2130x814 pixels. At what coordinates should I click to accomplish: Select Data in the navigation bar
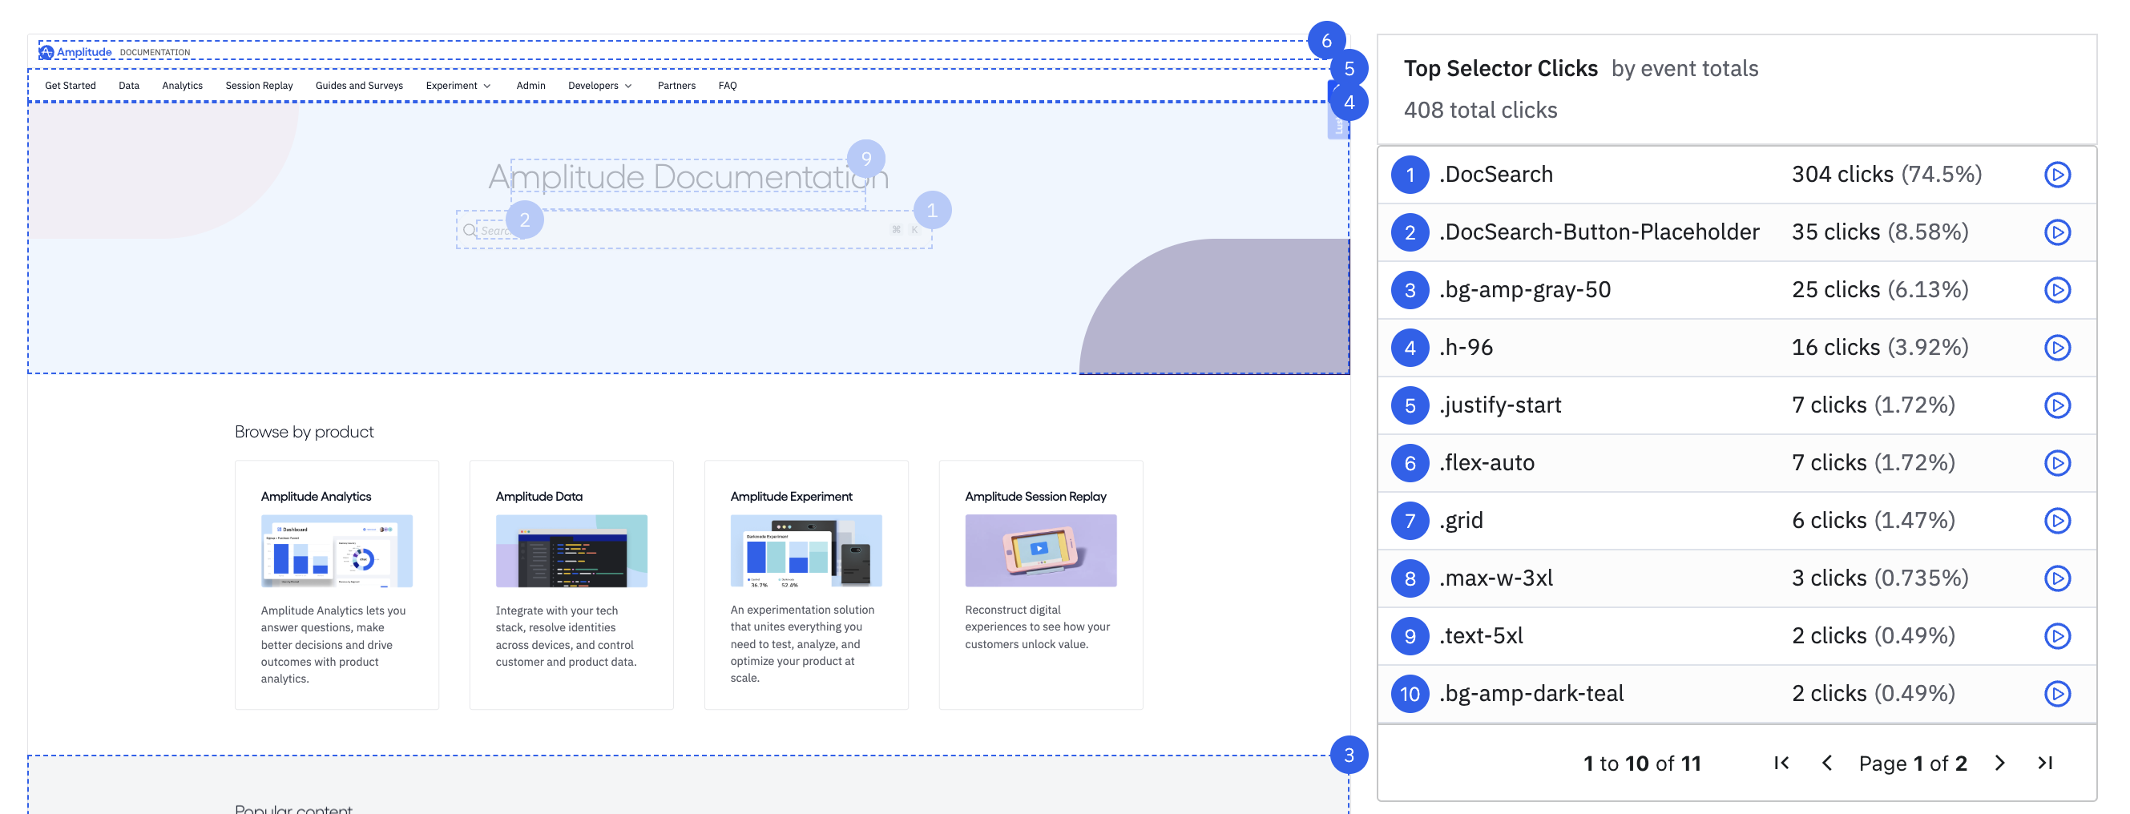tap(129, 85)
